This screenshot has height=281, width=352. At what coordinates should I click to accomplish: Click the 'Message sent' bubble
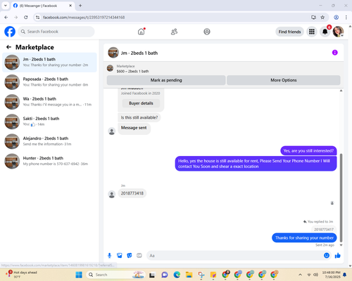pyautogui.click(x=134, y=128)
